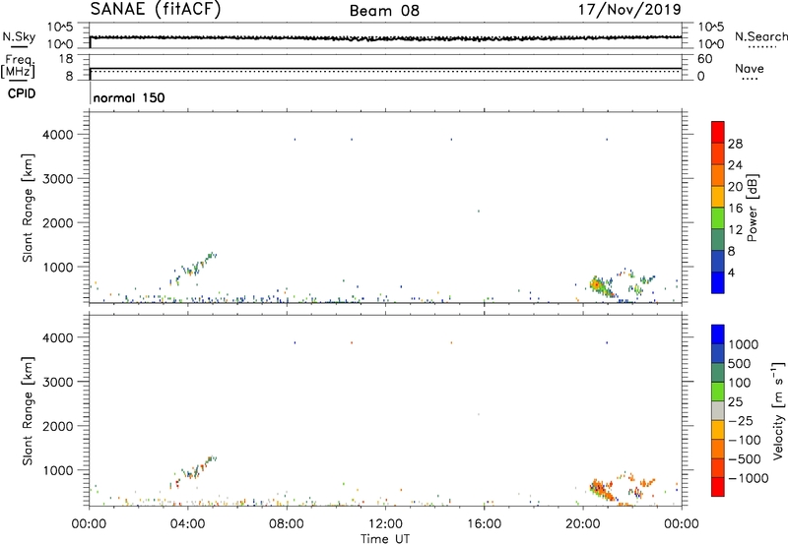
Task: Select the N.Search legend label
Action: point(760,36)
